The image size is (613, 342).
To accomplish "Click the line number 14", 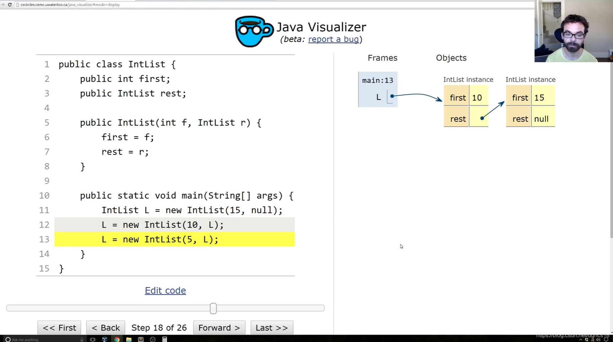I will [x=44, y=254].
